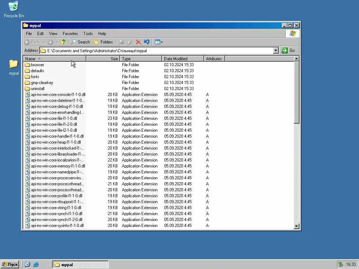Select api-ms-win-core-debug-l1-1-0.dll file icon
The image size is (359, 269).
click(x=27, y=106)
